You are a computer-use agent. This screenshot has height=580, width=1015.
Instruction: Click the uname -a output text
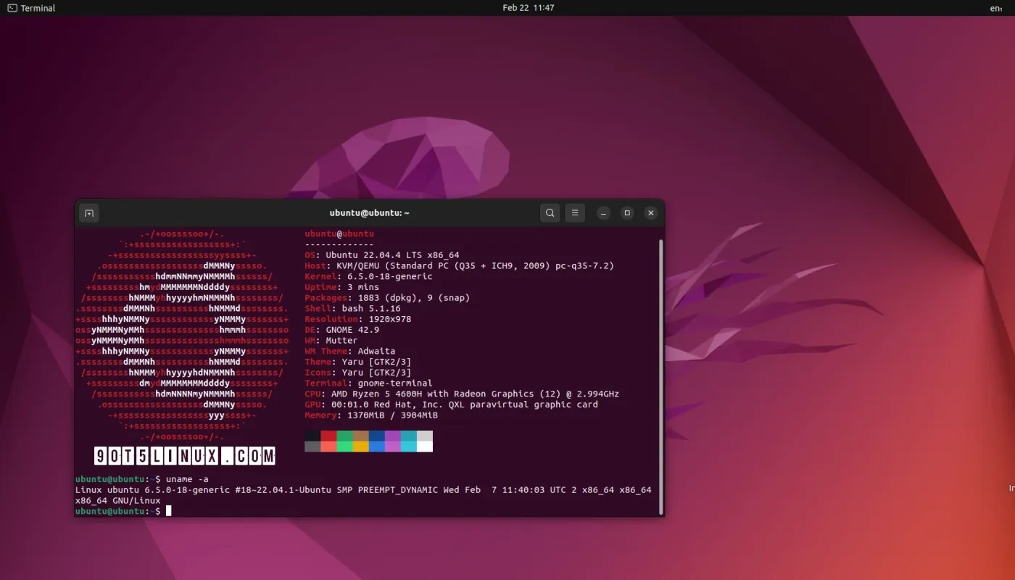(x=362, y=489)
